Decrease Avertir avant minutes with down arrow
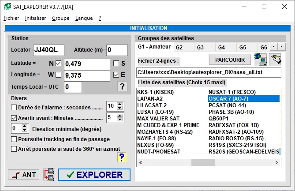Viewport: 295px width, 191px height. pos(119,119)
